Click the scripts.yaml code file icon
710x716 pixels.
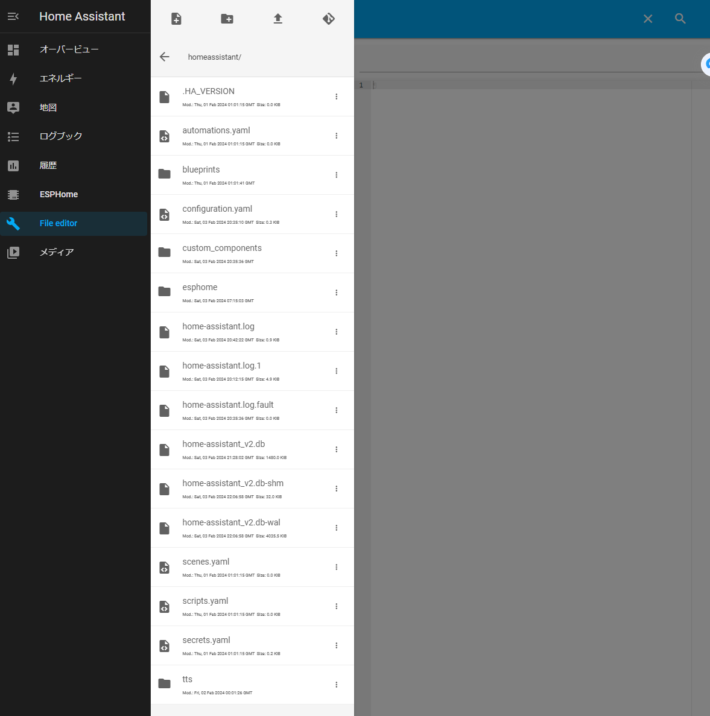(x=164, y=607)
